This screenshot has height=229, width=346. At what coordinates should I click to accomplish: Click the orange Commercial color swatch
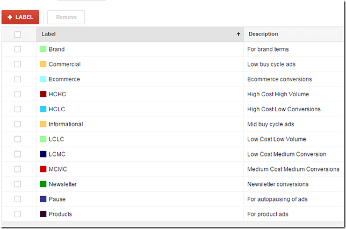point(43,65)
